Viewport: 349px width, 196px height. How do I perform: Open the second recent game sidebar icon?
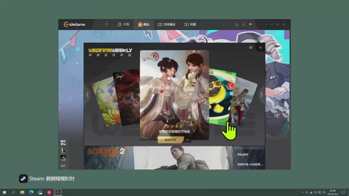(x=63, y=158)
